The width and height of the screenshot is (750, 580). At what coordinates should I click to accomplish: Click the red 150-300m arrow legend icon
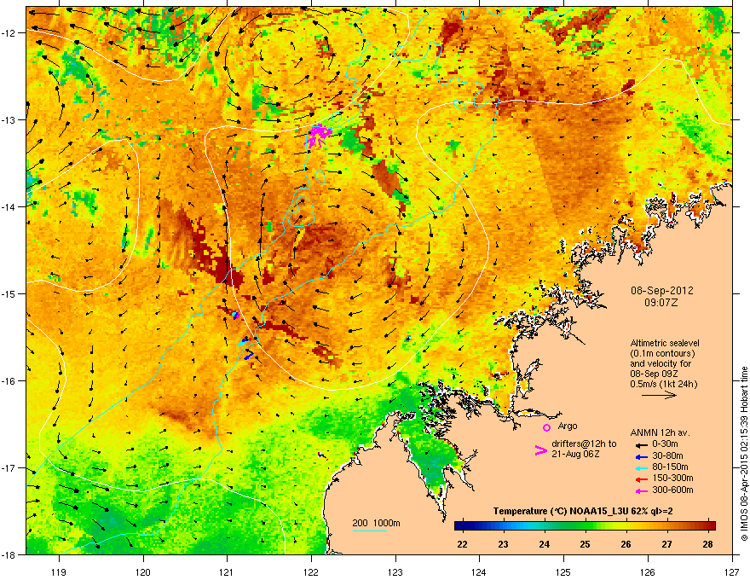[x=642, y=479]
